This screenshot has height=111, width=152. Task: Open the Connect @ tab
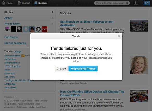23,3
